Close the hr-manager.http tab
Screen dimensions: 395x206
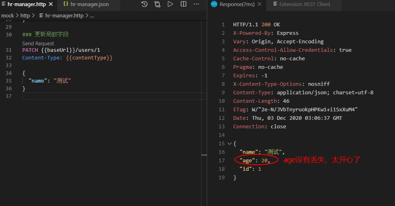coord(51,4)
